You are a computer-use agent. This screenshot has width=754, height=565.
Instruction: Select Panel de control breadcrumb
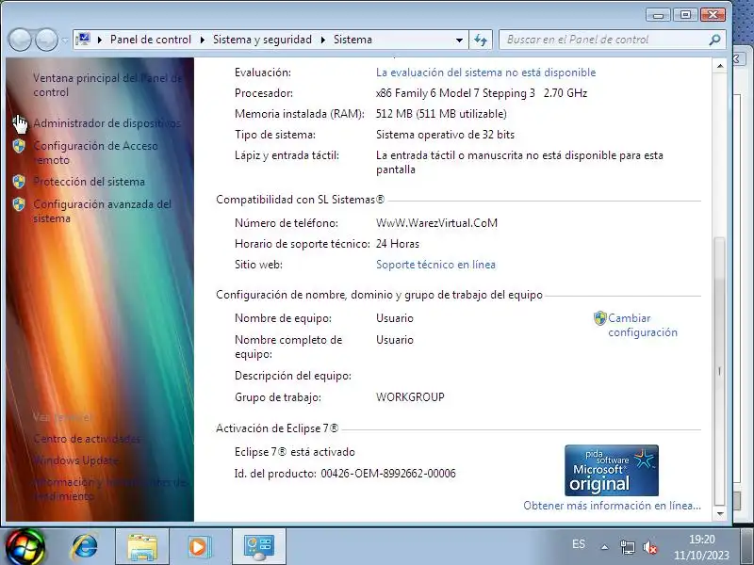[x=151, y=40]
